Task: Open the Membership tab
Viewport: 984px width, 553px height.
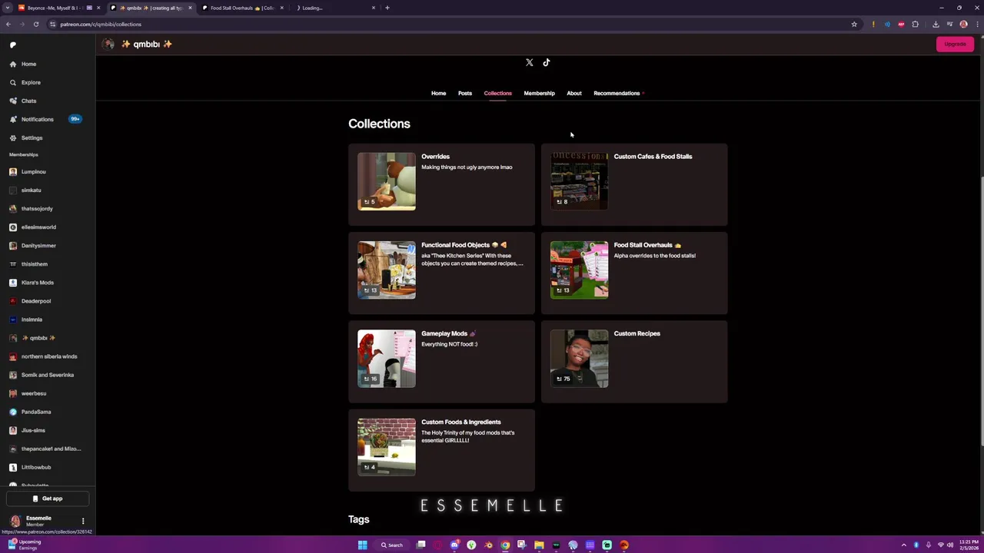Action: coord(539,93)
